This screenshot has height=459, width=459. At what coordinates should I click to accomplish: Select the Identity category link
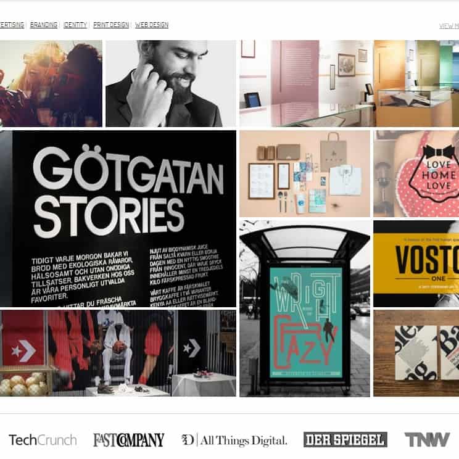(75, 25)
